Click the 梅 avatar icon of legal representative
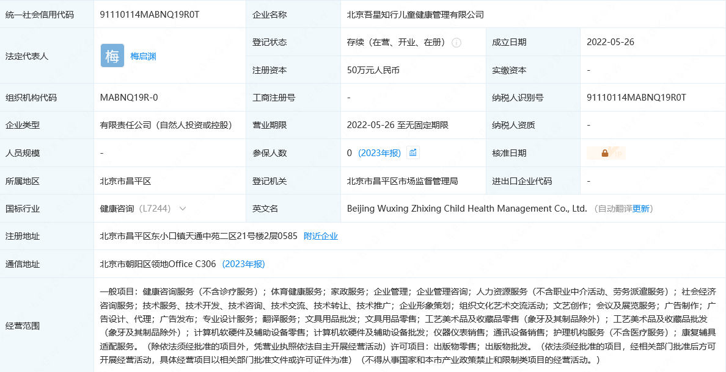The image size is (726, 372). pos(112,56)
